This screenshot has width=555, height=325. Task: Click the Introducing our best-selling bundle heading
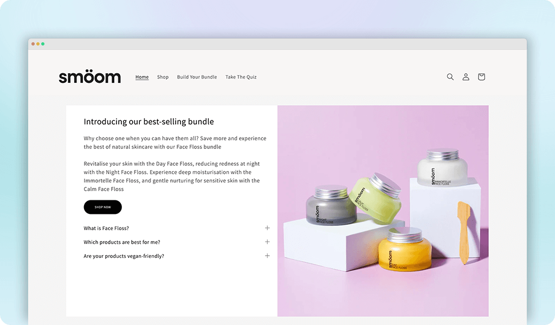coord(149,122)
